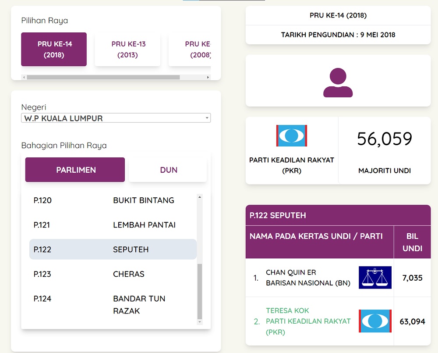Click the PKR logo above the majority count
438x353 pixels.
[292, 135]
